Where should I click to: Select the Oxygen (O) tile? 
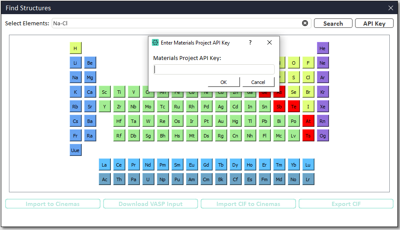point(293,63)
